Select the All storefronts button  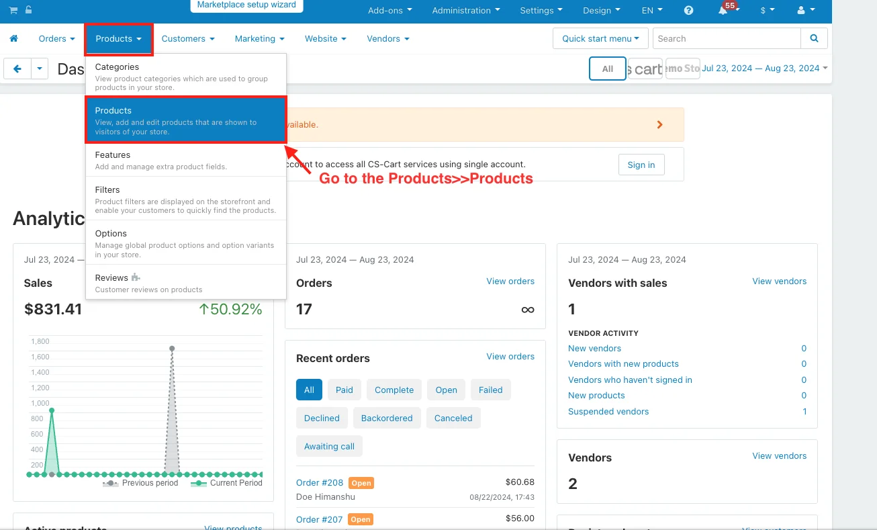(608, 69)
